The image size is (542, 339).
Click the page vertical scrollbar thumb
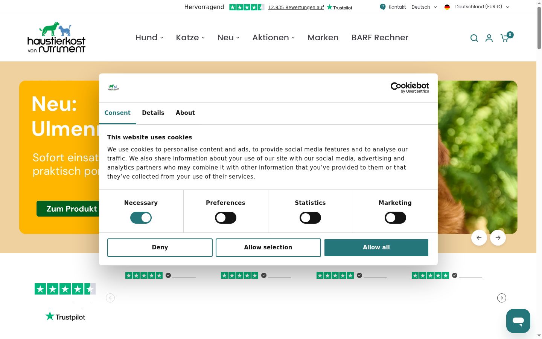[539, 27]
